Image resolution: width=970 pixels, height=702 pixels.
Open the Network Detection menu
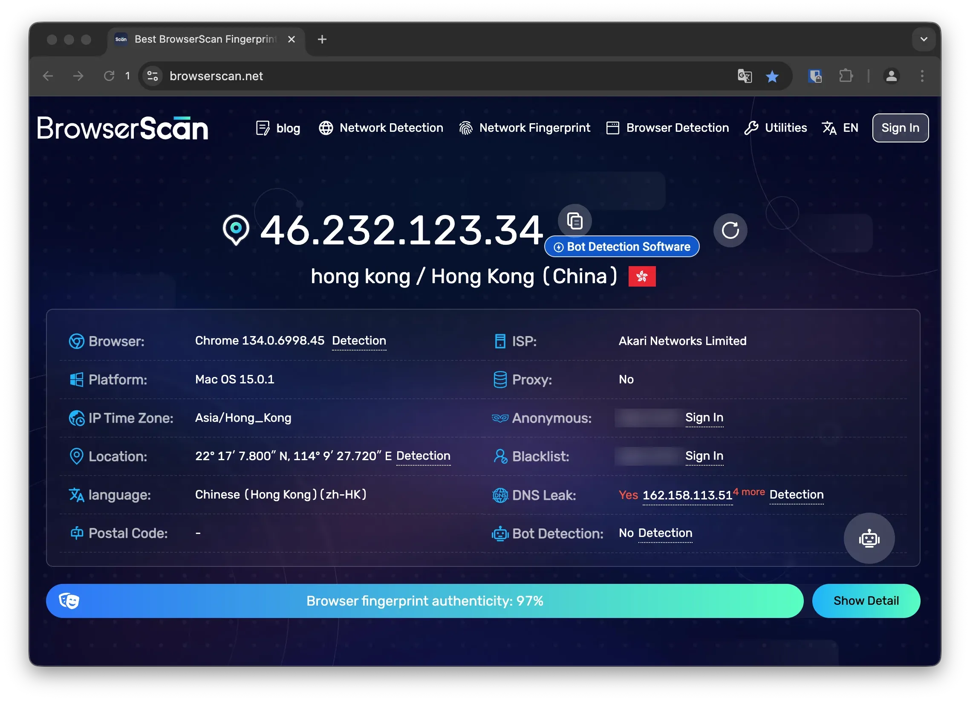click(x=381, y=128)
